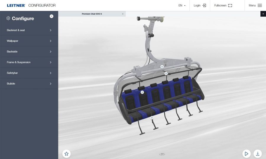This screenshot has width=266, height=159.
Task: Expand Frame & Suspension options
Action: (x=29, y=62)
